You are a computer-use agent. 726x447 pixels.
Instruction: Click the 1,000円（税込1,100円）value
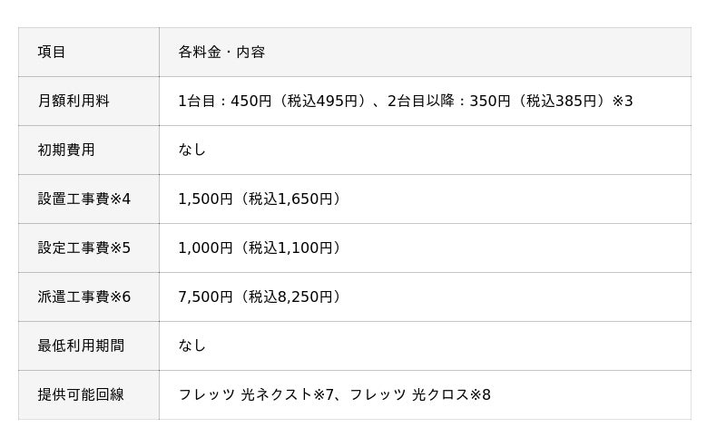tap(261, 248)
